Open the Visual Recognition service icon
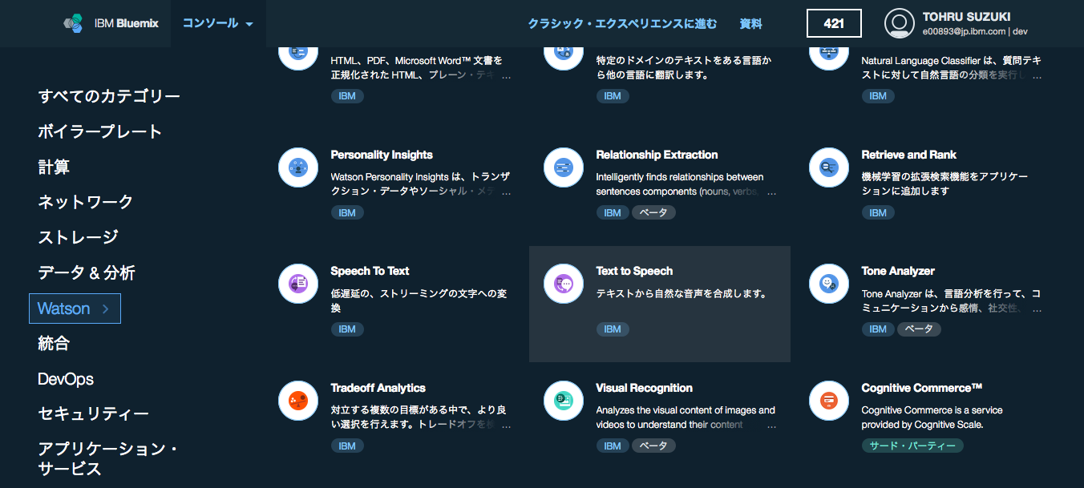 [x=563, y=401]
